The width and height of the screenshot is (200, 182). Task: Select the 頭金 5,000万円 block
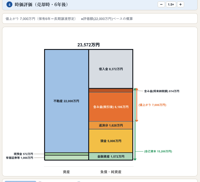click(x=111, y=141)
